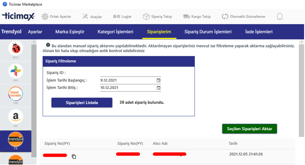Click Seçilen Siparişleri Aktar button
305x165 pixels.
tap(250, 129)
